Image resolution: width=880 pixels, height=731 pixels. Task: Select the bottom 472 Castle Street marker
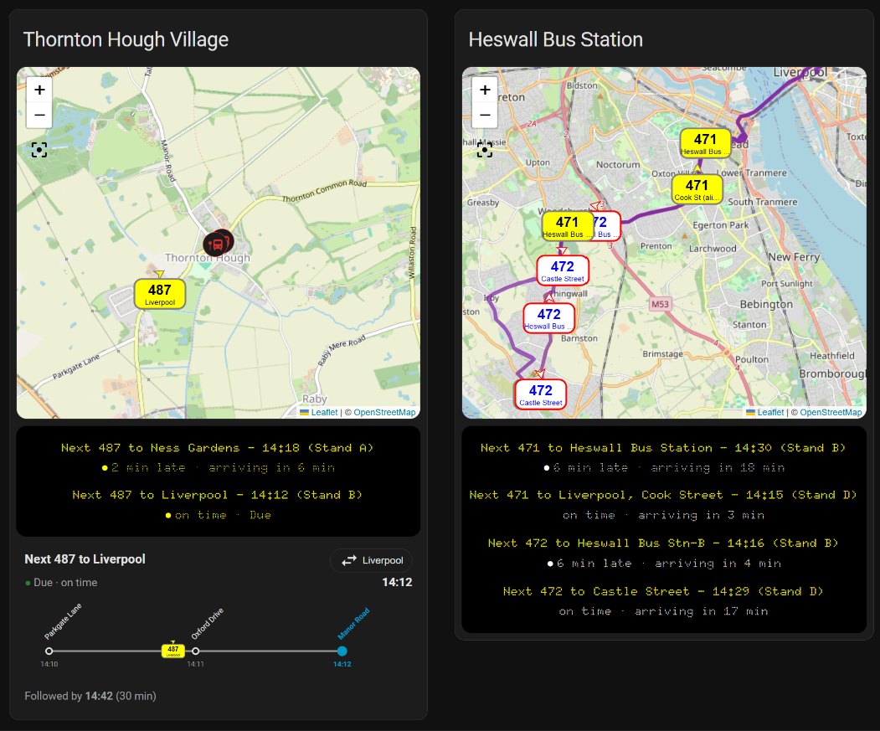click(x=540, y=394)
